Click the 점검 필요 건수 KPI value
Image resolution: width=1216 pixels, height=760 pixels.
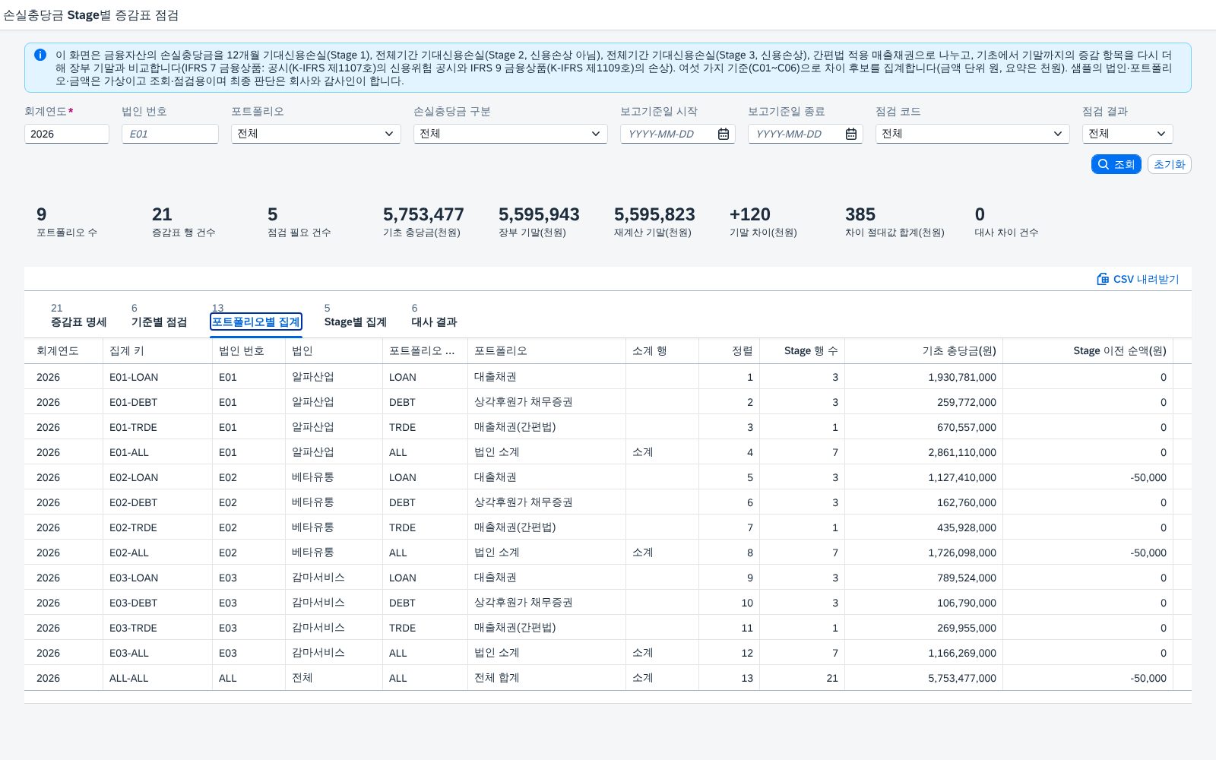pyautogui.click(x=273, y=214)
